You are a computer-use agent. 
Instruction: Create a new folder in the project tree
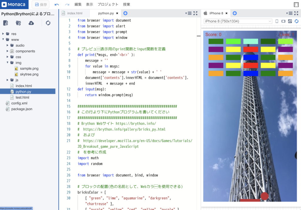(x=18, y=23)
